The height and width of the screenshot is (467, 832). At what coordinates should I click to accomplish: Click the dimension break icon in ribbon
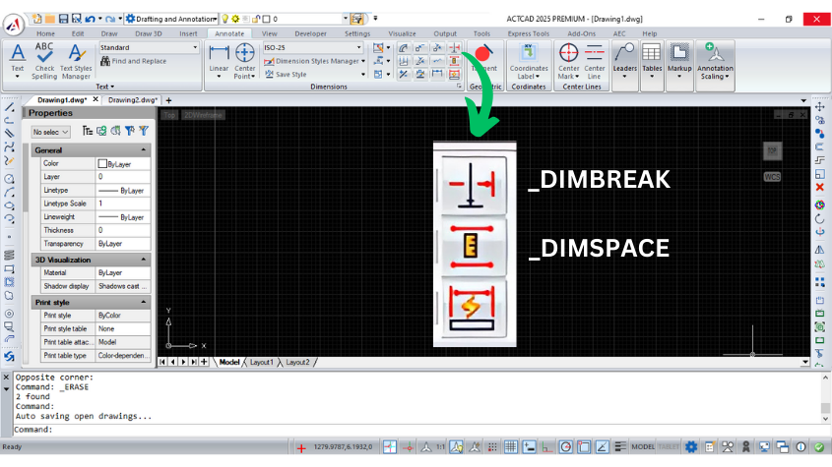tap(454, 48)
